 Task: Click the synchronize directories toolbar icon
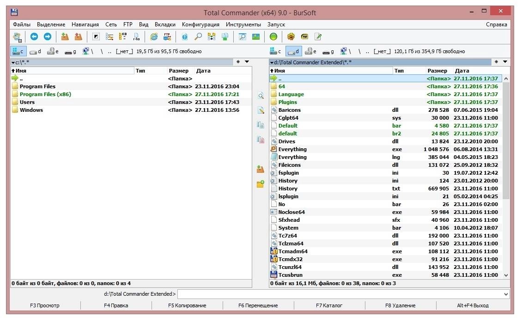pyautogui.click(x=212, y=37)
